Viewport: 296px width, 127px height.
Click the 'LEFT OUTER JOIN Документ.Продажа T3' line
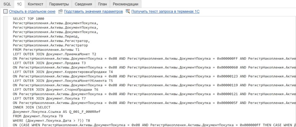click(x=49, y=63)
